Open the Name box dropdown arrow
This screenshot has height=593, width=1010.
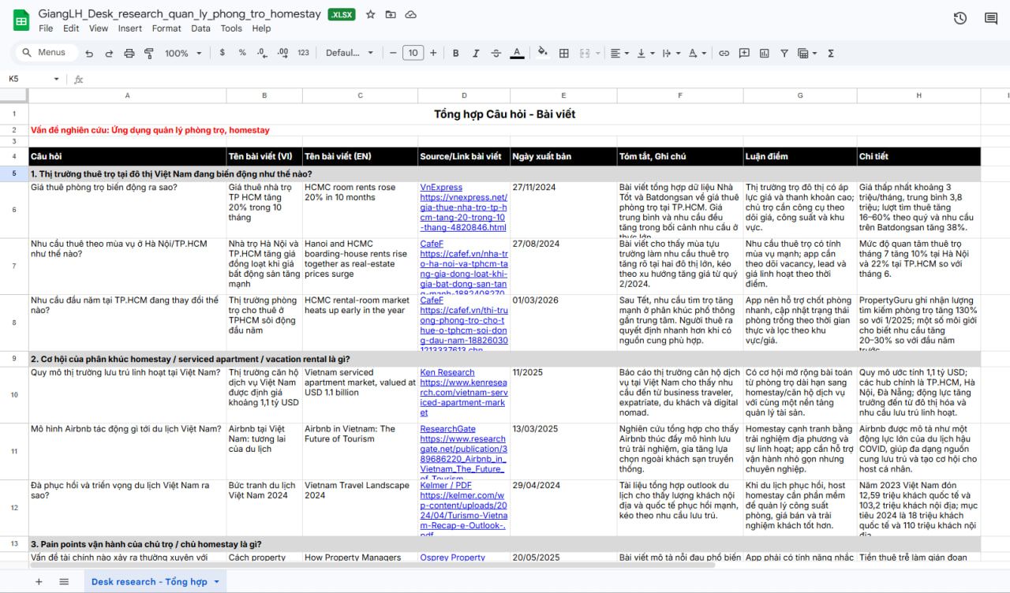[x=56, y=79]
